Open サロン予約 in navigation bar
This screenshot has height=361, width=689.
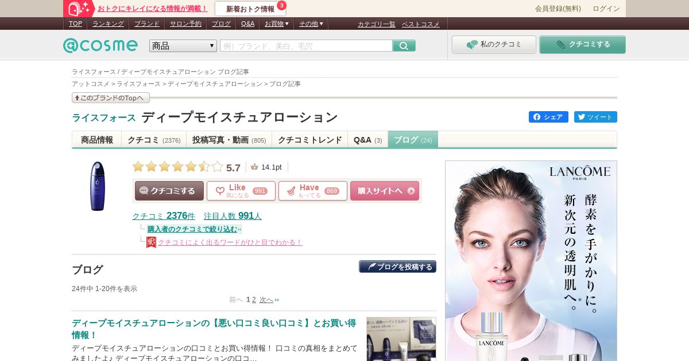185,23
